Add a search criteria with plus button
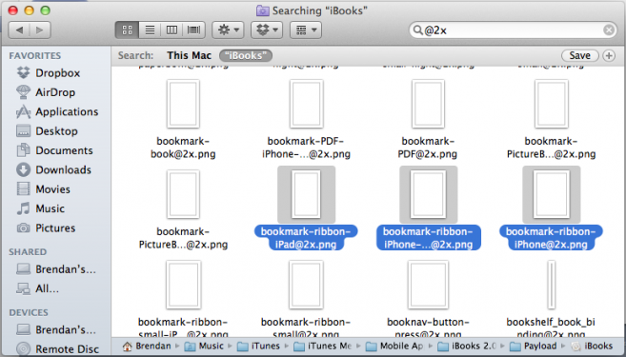 [x=609, y=55]
